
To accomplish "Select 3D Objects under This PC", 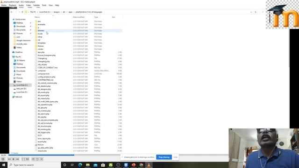I will (21, 61).
